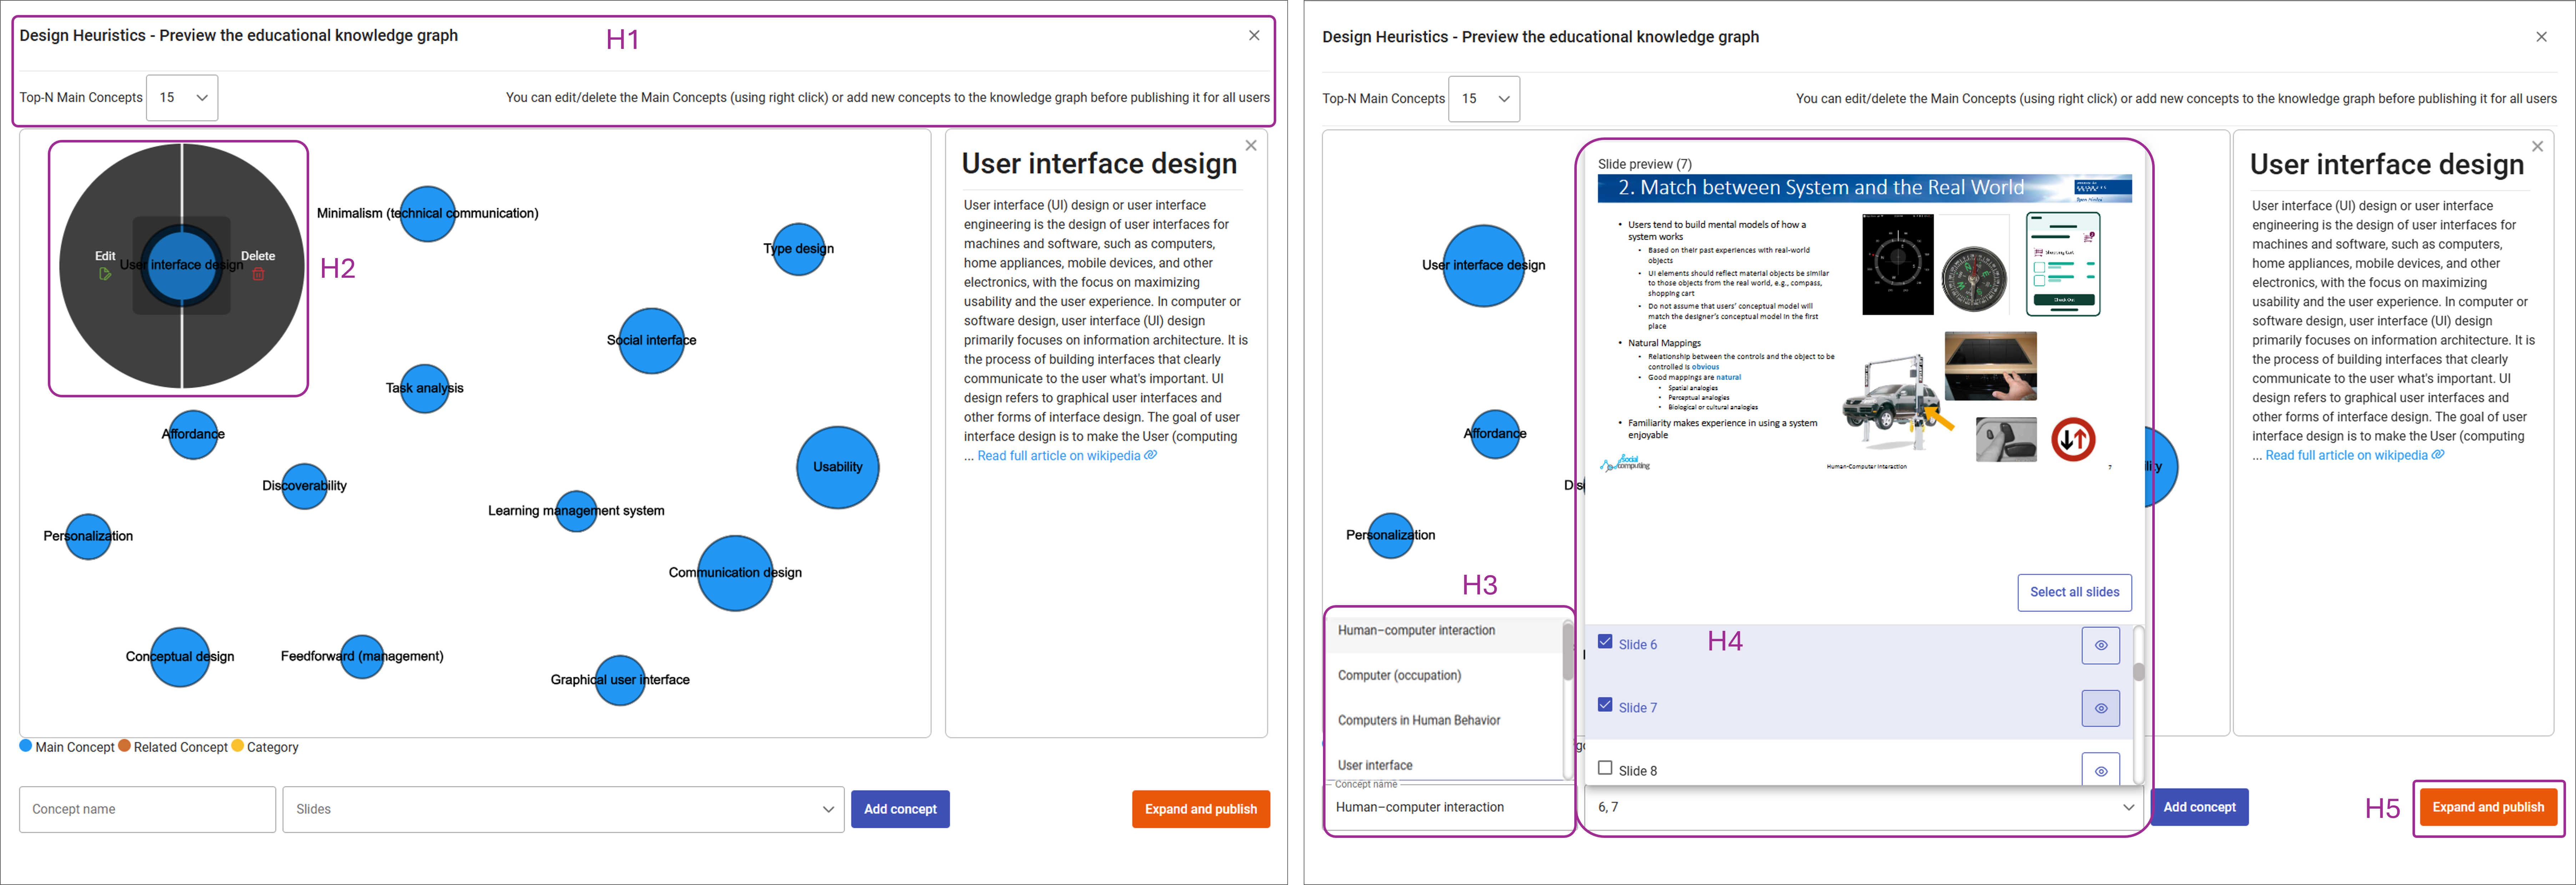The height and width of the screenshot is (885, 2576).
Task: Select the Communication design concept node
Action: pos(735,573)
